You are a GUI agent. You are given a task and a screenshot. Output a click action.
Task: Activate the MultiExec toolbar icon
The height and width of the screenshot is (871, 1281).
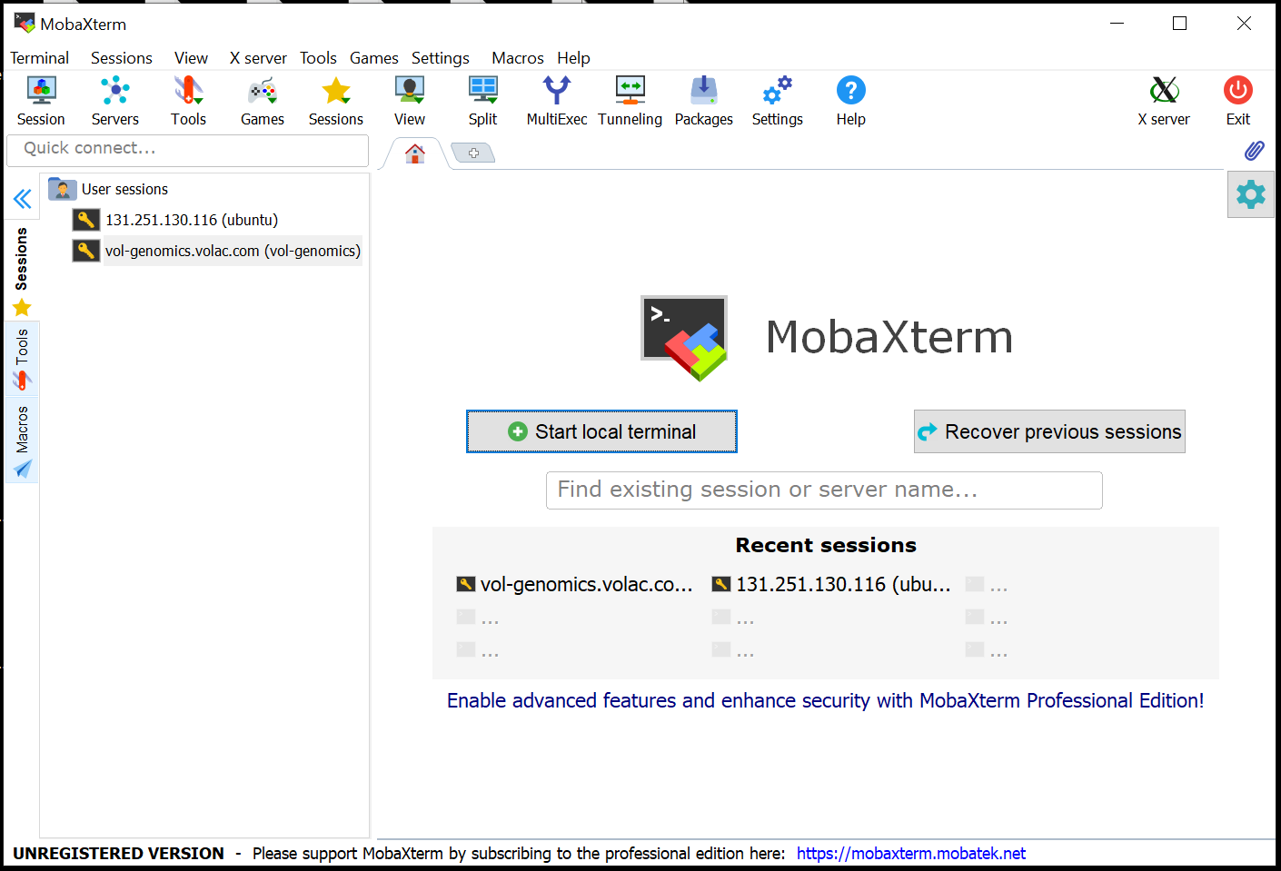pyautogui.click(x=557, y=101)
